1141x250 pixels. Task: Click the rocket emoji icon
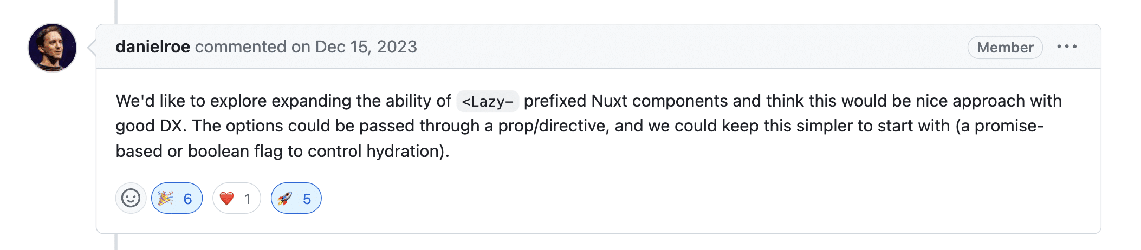tap(285, 199)
